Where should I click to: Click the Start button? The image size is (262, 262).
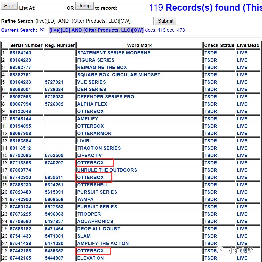(9, 6)
